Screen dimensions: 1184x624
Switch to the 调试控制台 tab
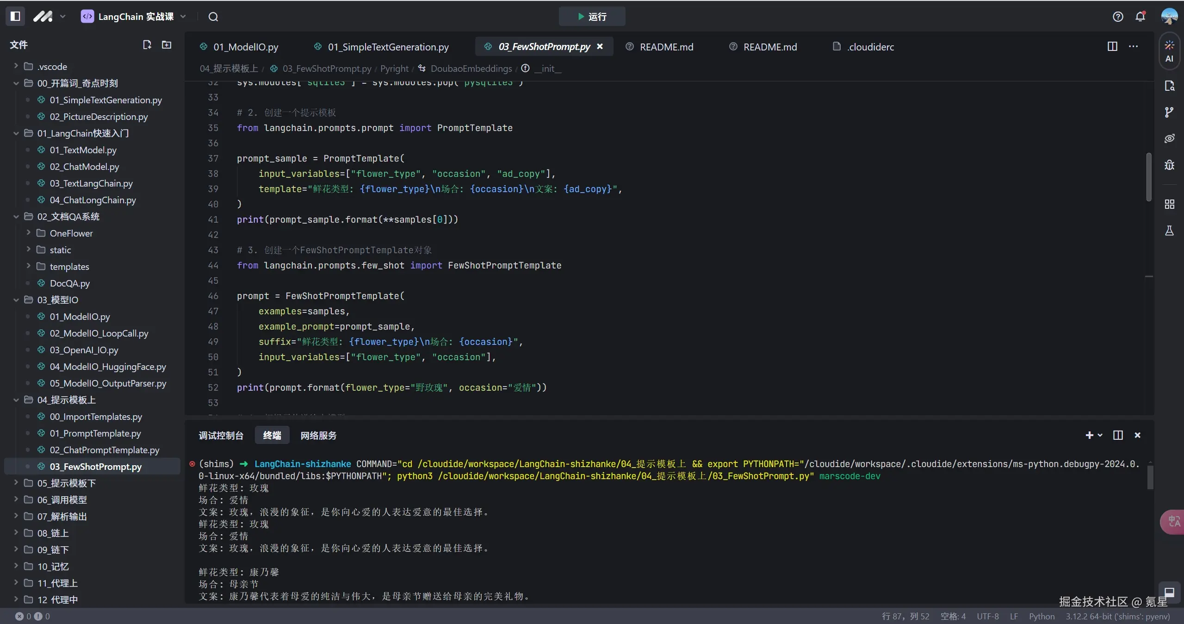(x=221, y=435)
